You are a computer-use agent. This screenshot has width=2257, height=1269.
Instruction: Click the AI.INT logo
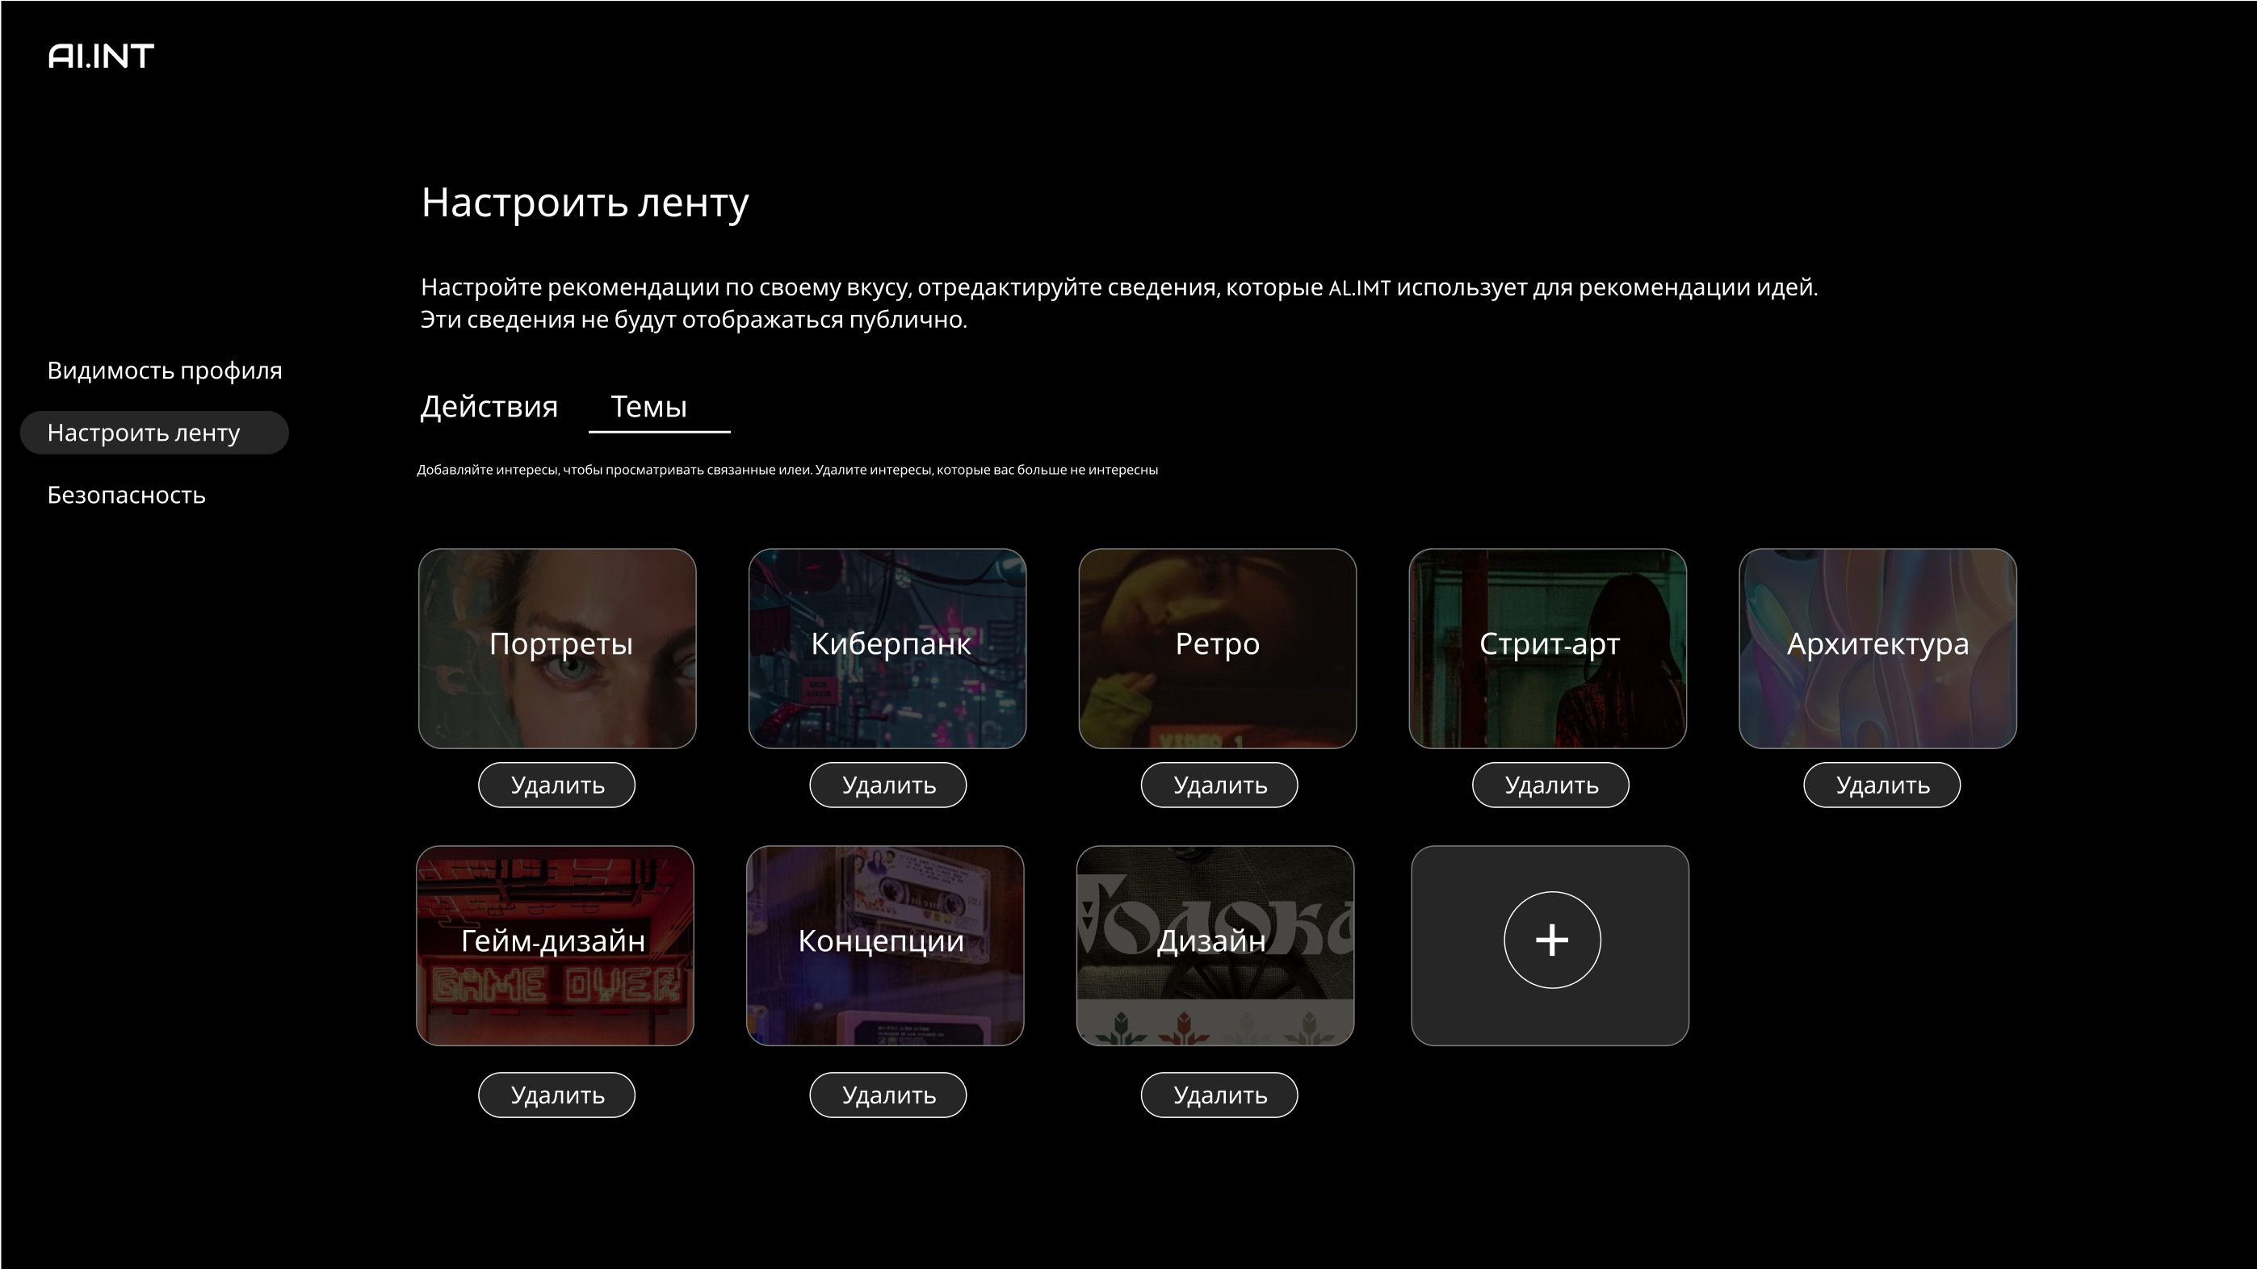coord(101,56)
